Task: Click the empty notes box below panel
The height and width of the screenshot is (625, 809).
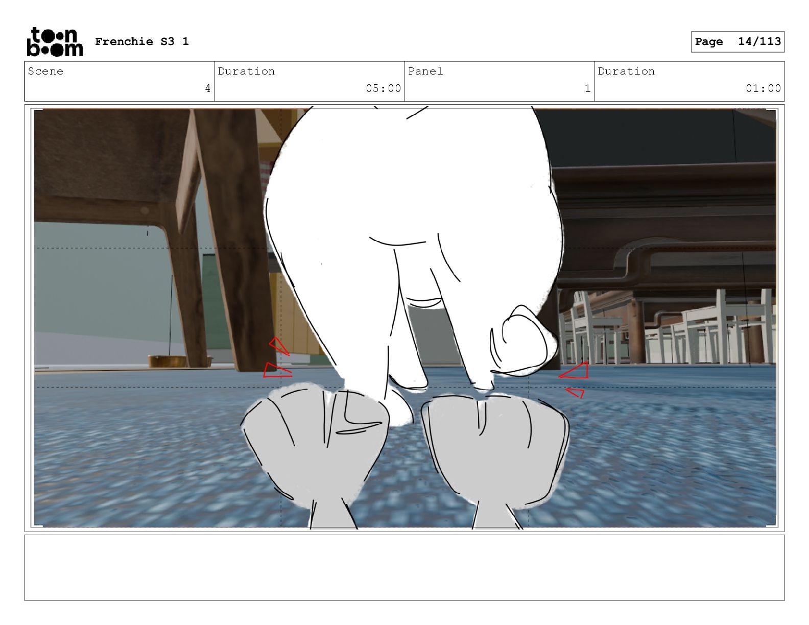Action: click(x=404, y=567)
